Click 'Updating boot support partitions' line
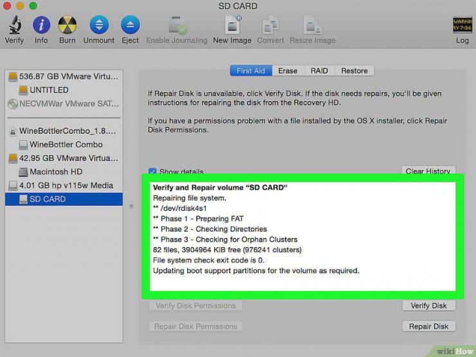The width and height of the screenshot is (476, 357). point(256,270)
